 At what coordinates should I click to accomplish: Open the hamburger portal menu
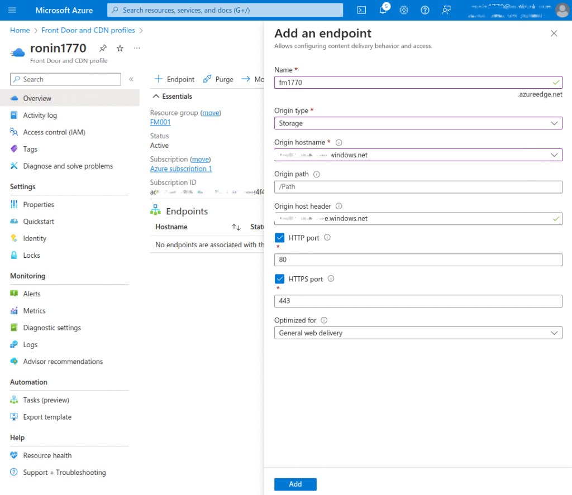[12, 10]
